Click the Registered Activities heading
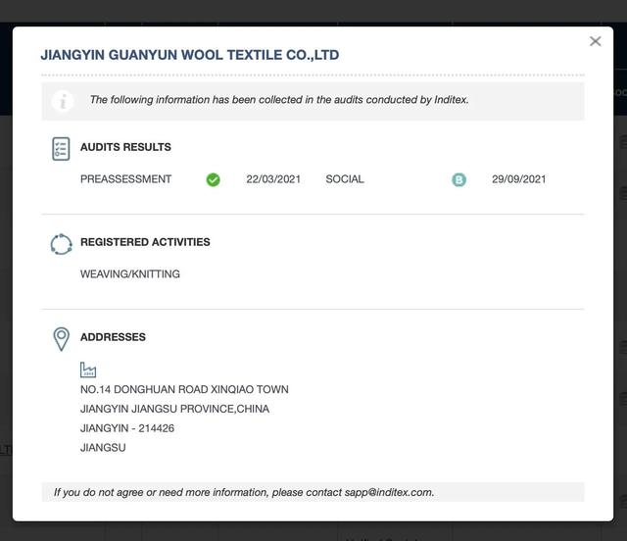The image size is (627, 541). (145, 242)
